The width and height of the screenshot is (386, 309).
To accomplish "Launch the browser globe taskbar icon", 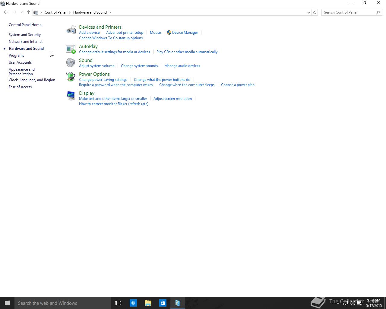I will click(133, 303).
